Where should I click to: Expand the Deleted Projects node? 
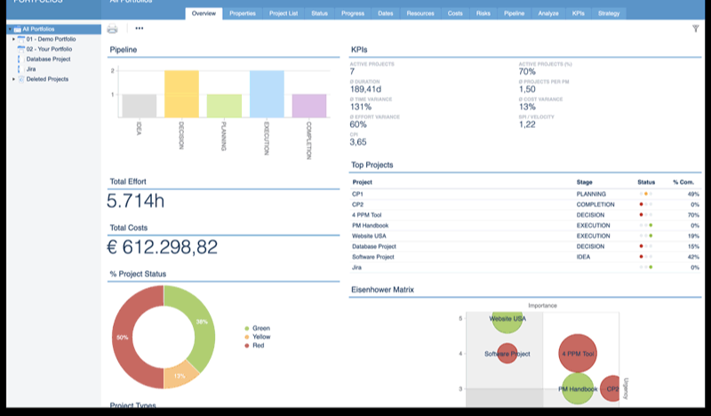[x=13, y=79]
